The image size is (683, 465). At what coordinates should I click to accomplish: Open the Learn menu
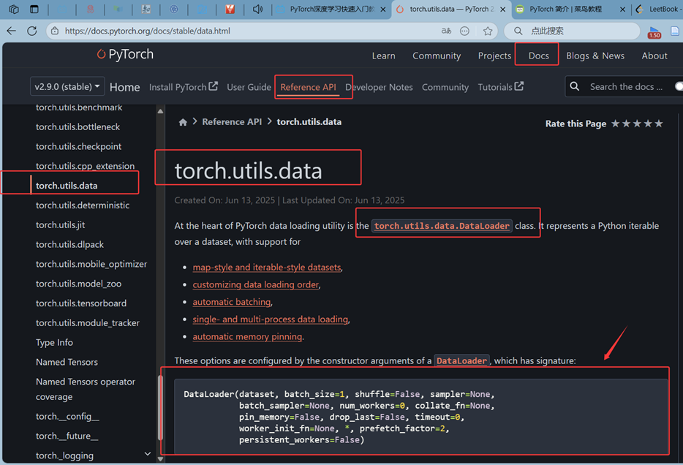coord(383,56)
